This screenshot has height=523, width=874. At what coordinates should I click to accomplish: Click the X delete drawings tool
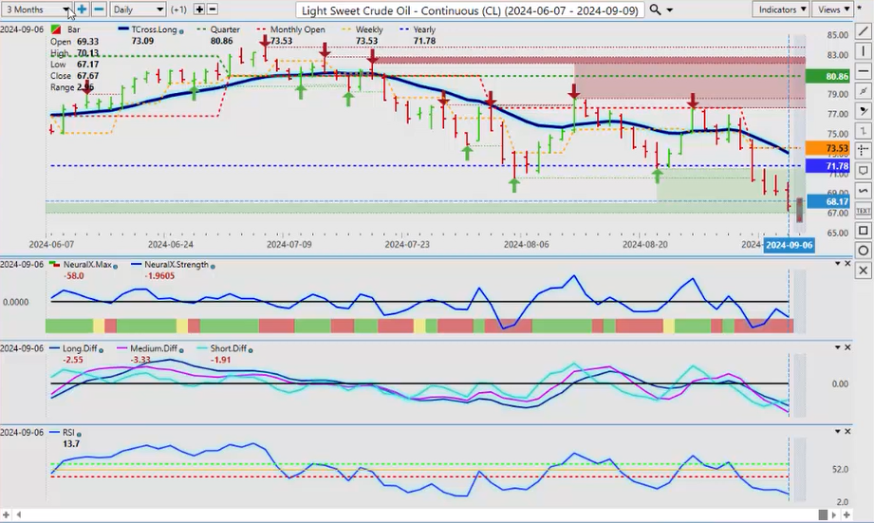click(863, 271)
